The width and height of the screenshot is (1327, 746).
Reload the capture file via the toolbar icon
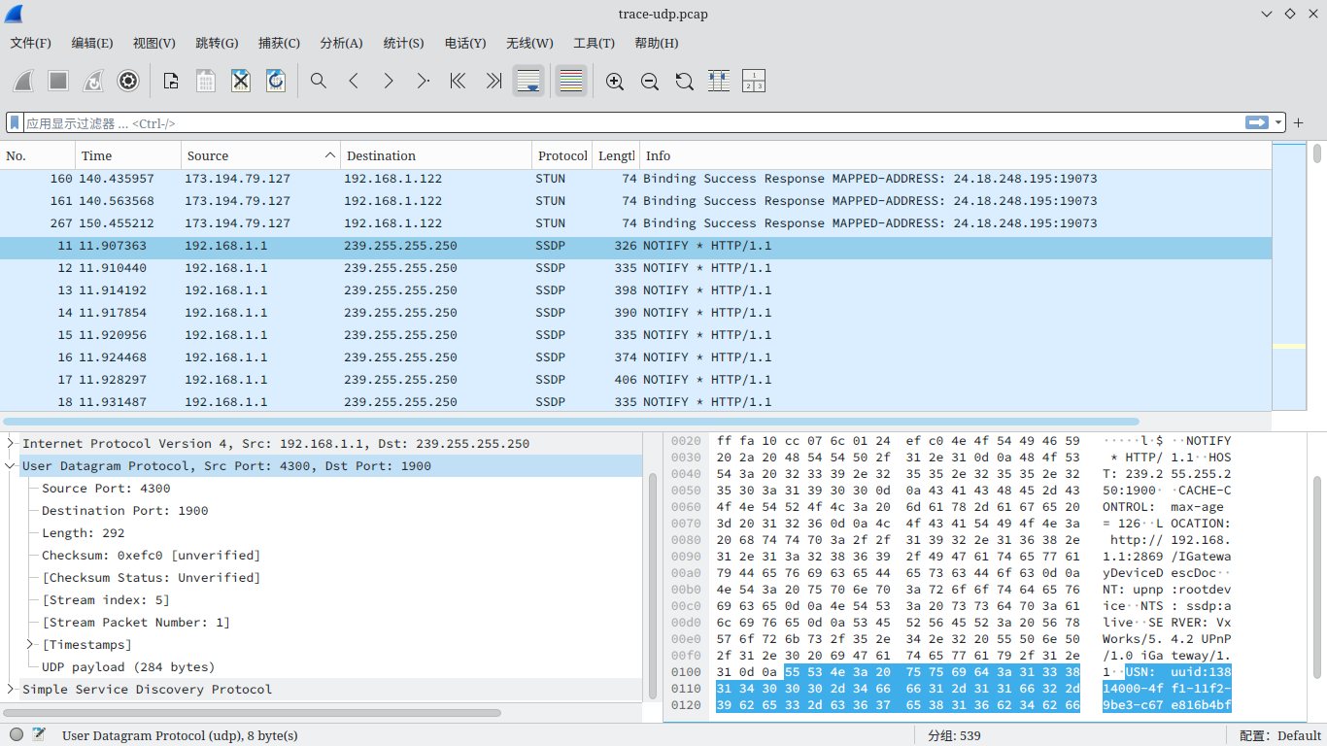coord(276,82)
